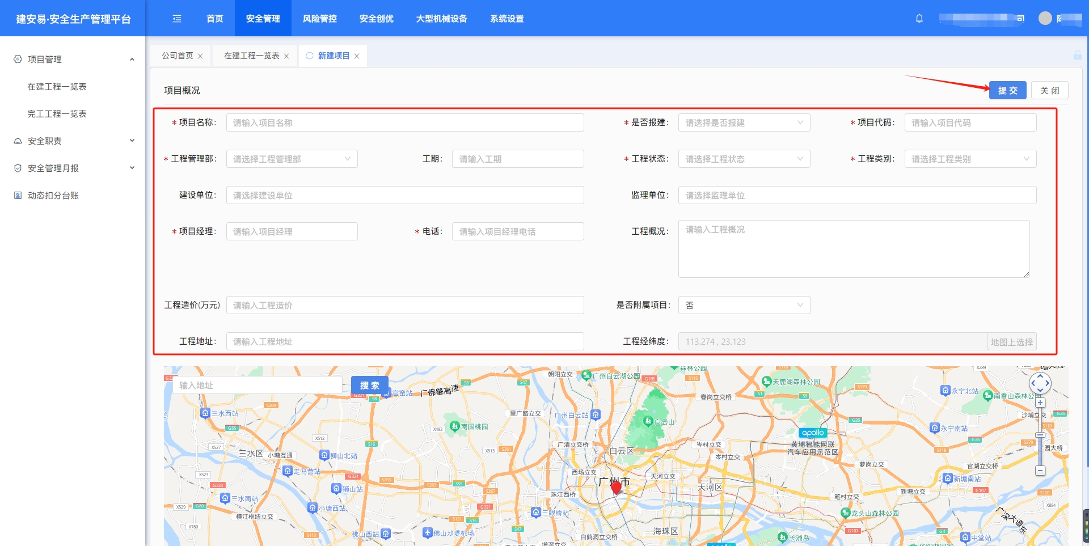Click the map pan compass control
The width and height of the screenshot is (1089, 546).
[x=1040, y=383]
